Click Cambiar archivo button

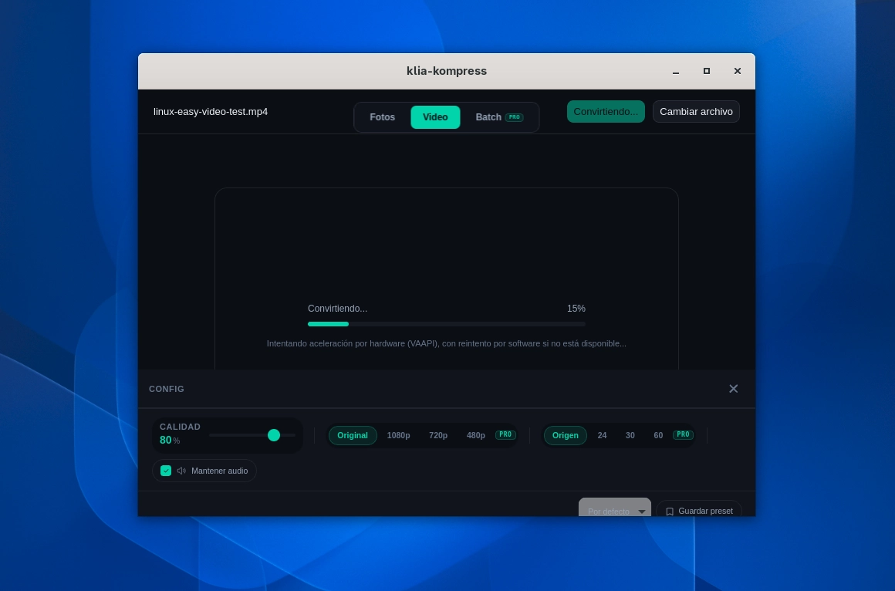point(697,111)
